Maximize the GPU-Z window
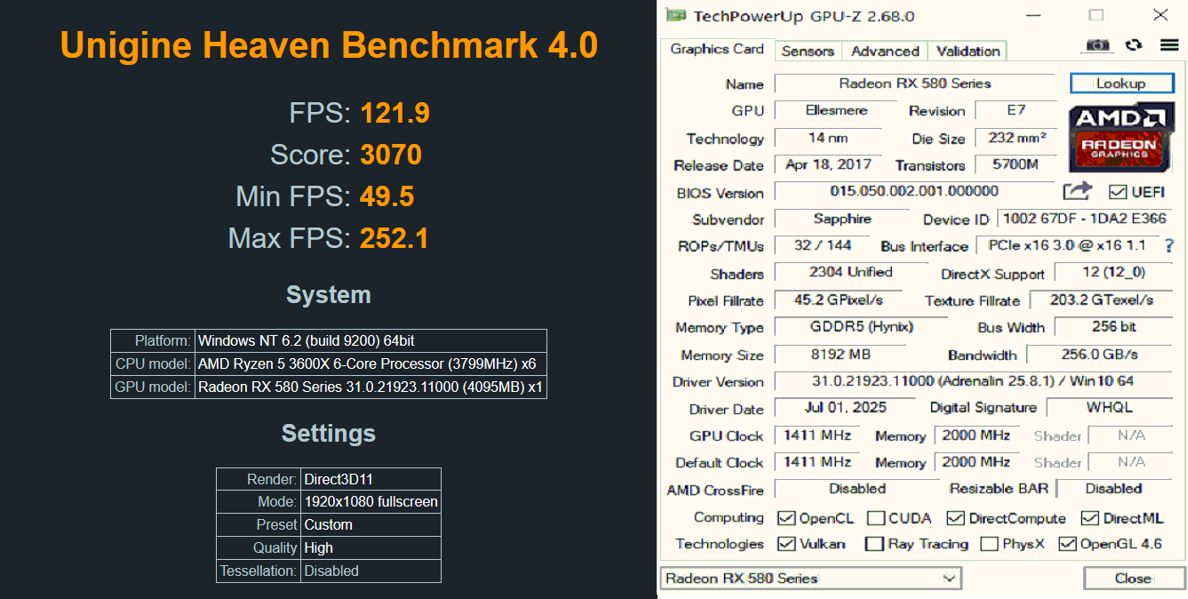The height and width of the screenshot is (599, 1188). [x=1096, y=15]
